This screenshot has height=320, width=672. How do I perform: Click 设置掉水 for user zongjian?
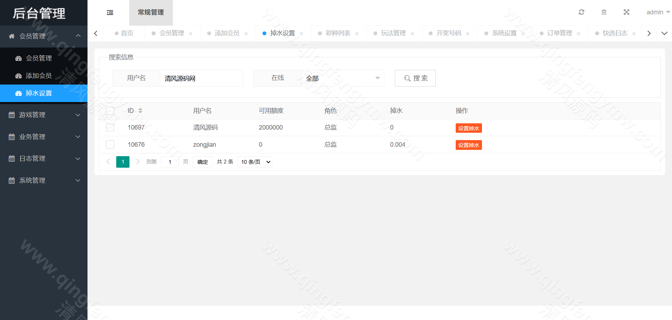click(469, 145)
